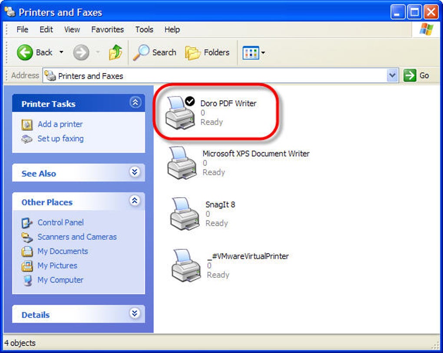This screenshot has width=443, height=353.
Task: Select the SnagIt 8 printer icon
Action: point(185,214)
